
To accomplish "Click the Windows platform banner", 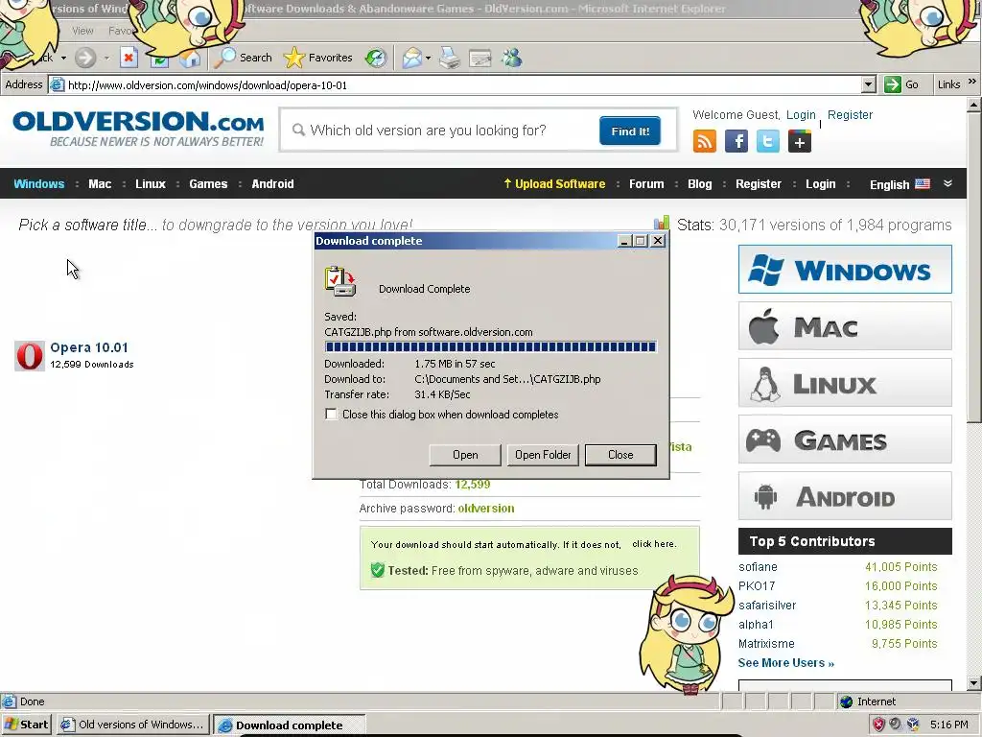I will point(845,270).
